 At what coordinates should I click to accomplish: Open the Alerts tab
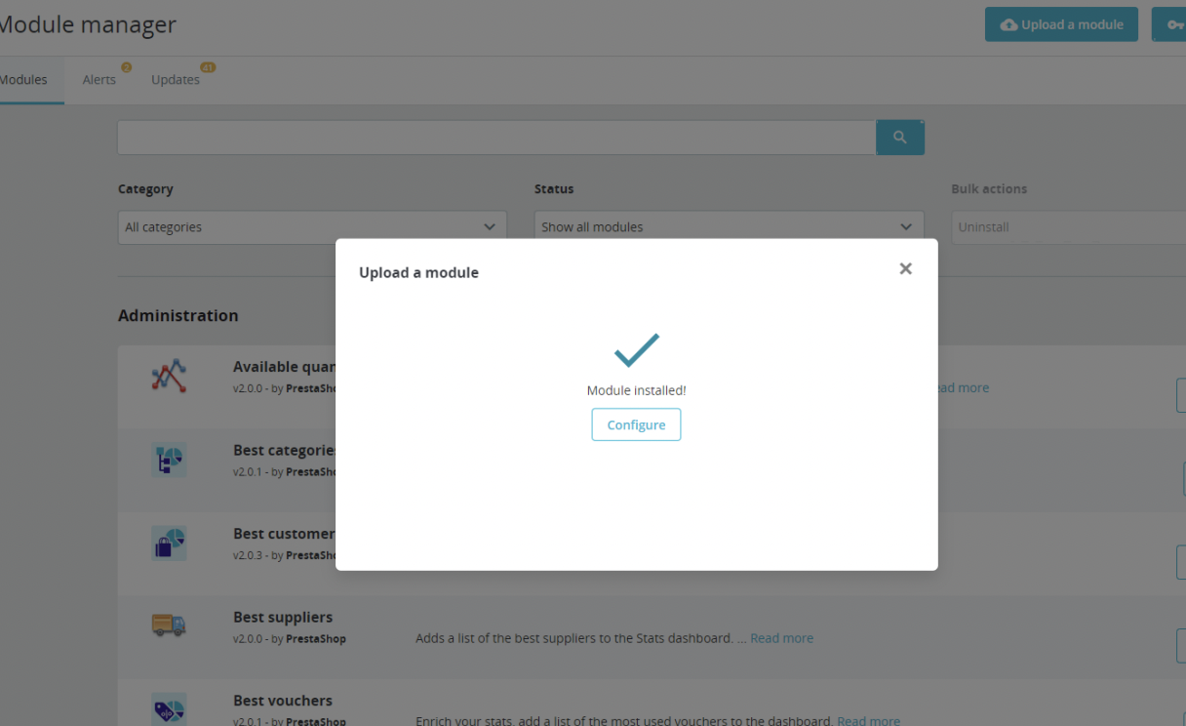point(99,80)
